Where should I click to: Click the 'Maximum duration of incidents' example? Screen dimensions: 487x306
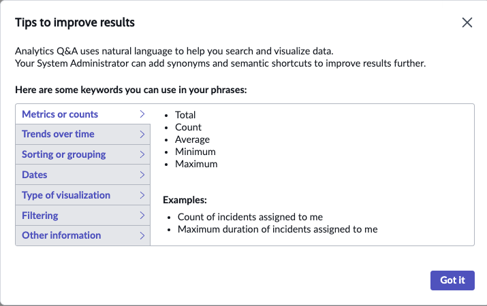click(x=278, y=229)
